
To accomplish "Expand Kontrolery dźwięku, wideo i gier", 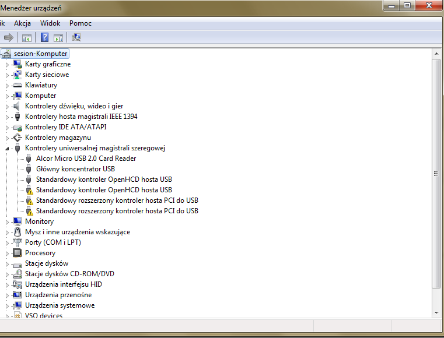I will click(x=7, y=107).
